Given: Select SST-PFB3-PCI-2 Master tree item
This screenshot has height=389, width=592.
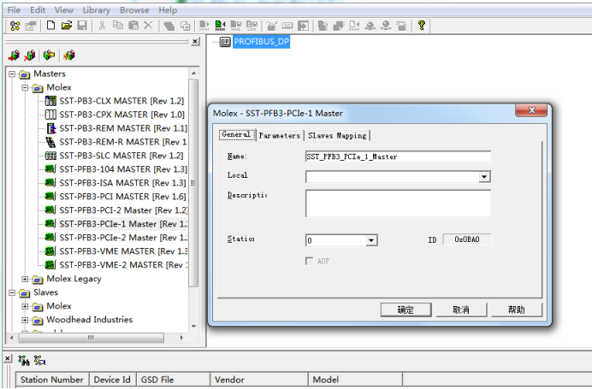Looking at the screenshot, I should (123, 210).
